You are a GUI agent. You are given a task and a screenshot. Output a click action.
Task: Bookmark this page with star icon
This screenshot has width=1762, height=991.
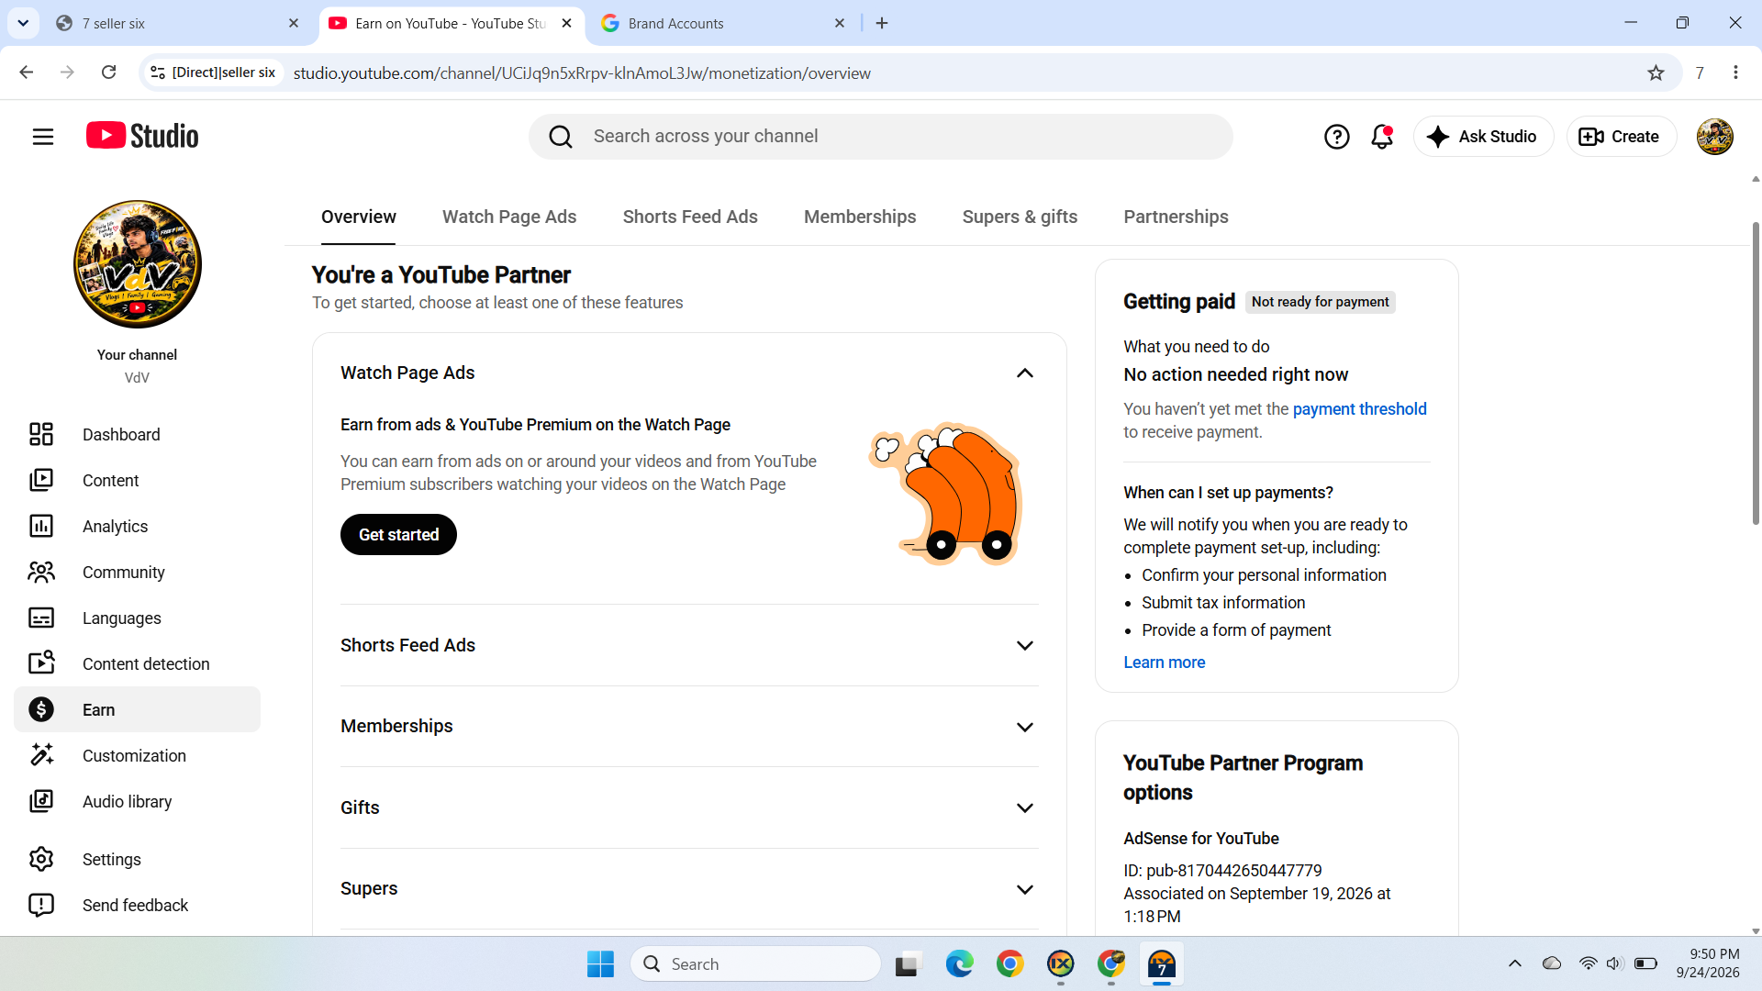1656,72
